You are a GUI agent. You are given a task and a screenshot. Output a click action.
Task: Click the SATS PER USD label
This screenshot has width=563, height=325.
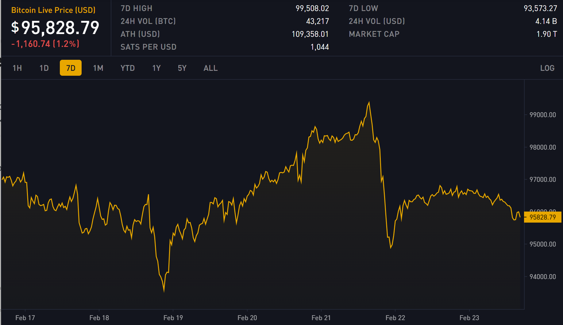pos(148,47)
